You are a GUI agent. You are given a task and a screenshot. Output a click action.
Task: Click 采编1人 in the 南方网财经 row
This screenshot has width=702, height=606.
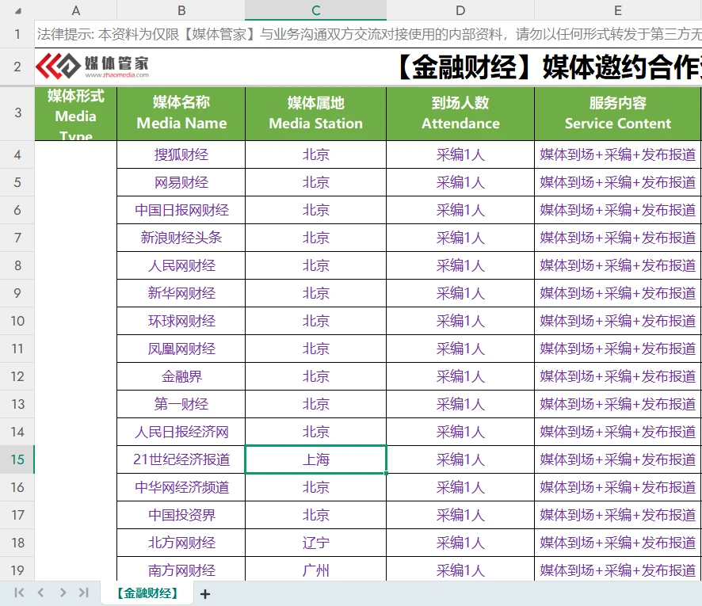(x=460, y=570)
